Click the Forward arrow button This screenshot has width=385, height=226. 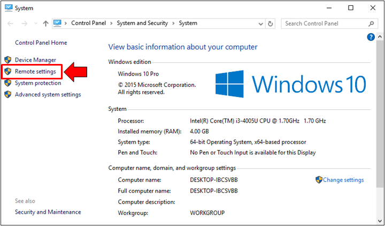point(24,24)
